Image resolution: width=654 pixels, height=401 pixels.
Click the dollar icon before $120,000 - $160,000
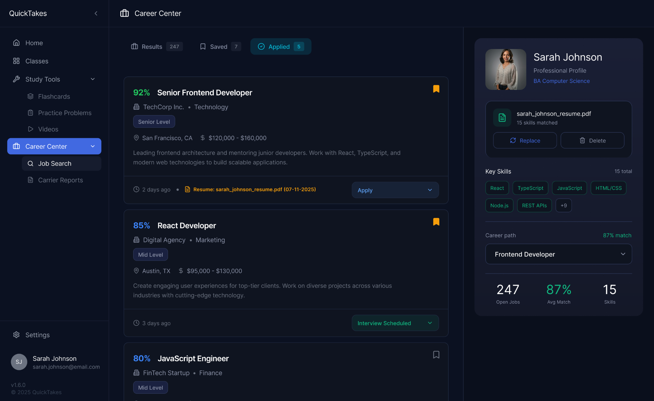pyautogui.click(x=203, y=138)
